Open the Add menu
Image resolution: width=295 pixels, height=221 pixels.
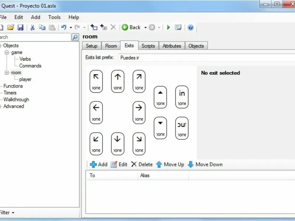[35, 17]
